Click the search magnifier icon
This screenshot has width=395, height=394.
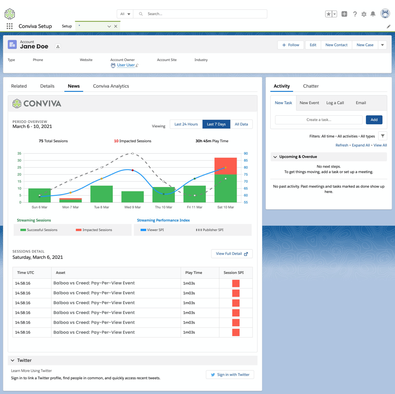(141, 14)
